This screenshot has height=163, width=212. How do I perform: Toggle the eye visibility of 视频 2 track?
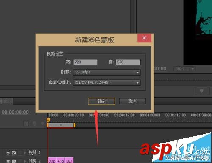click(x=8, y=161)
